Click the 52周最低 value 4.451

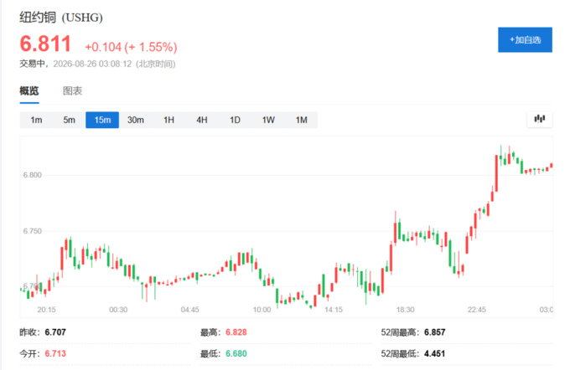pyautogui.click(x=434, y=353)
